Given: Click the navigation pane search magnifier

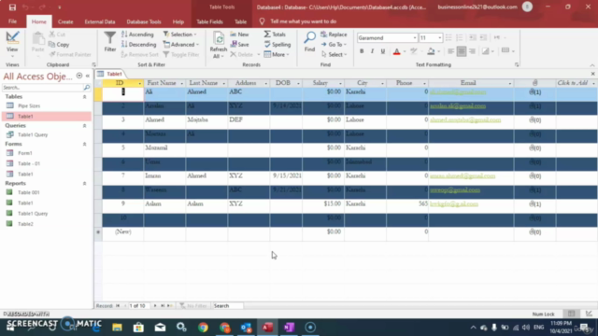Looking at the screenshot, I should tap(87, 88).
